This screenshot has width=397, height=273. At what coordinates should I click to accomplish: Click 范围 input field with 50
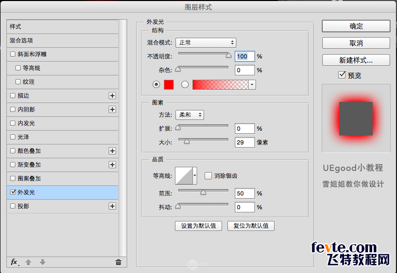244,193
